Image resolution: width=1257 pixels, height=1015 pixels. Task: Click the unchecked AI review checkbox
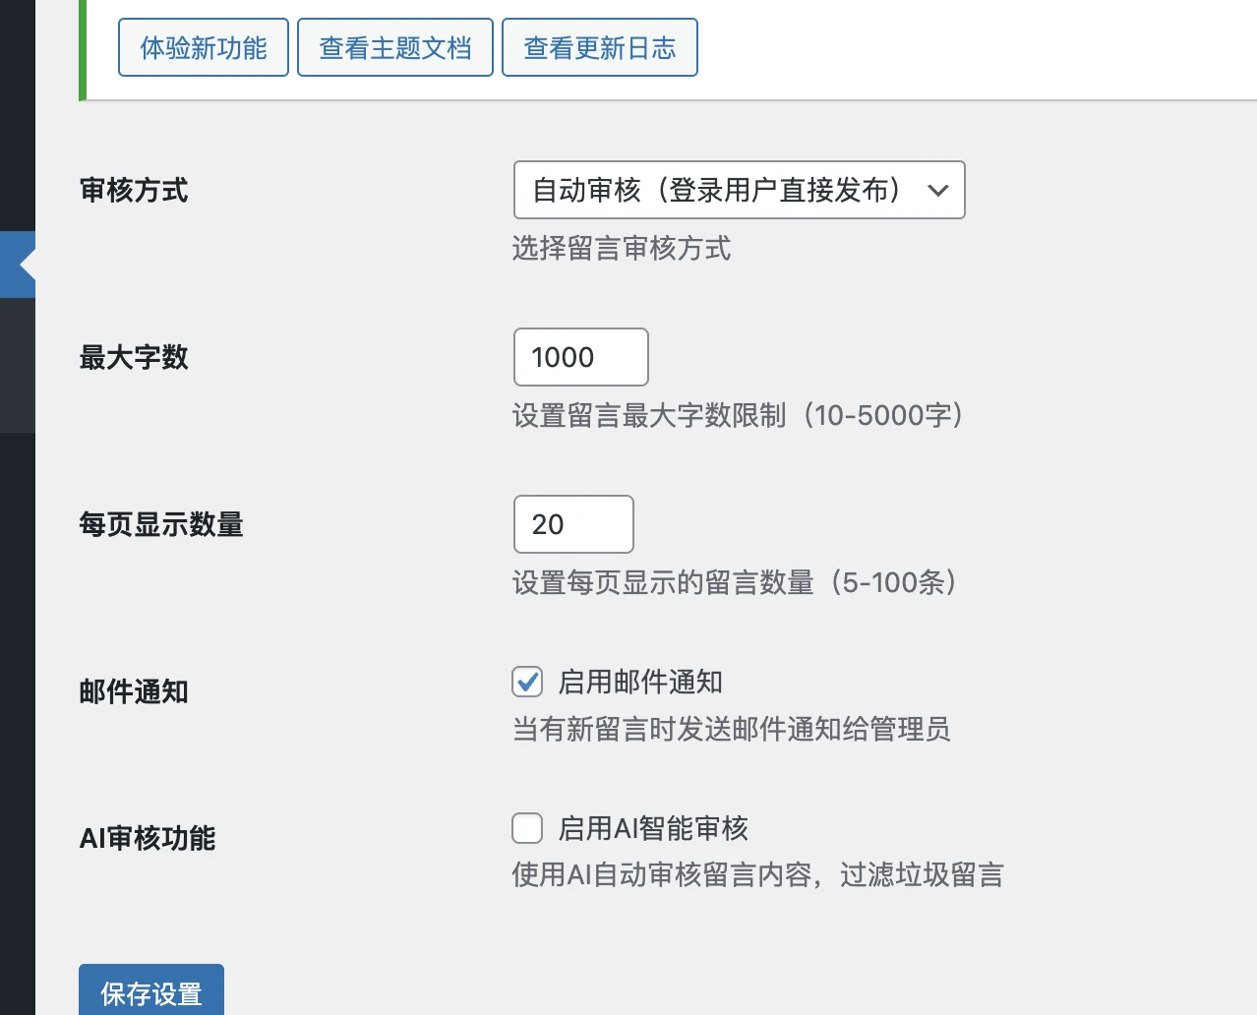(527, 828)
